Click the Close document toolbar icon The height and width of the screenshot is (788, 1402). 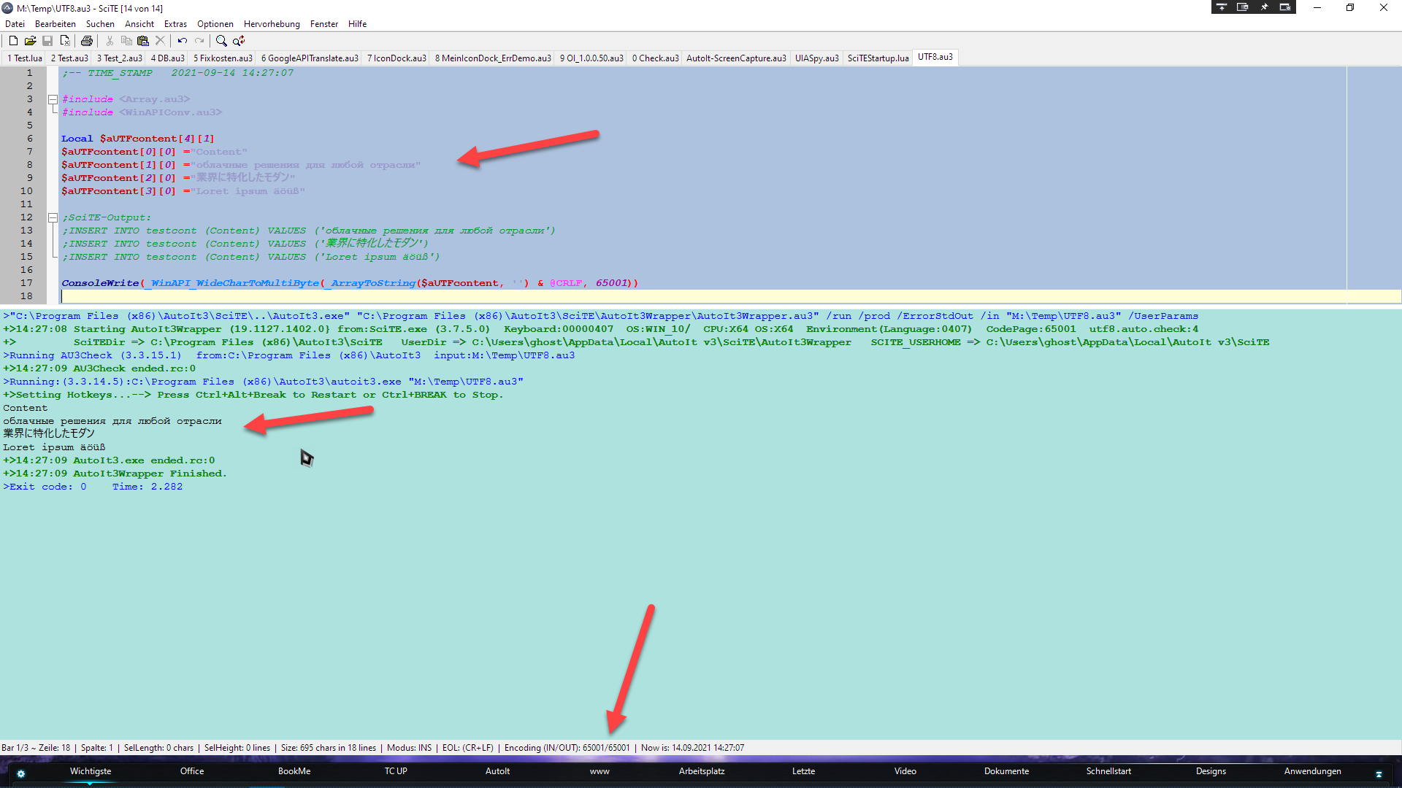[65, 41]
